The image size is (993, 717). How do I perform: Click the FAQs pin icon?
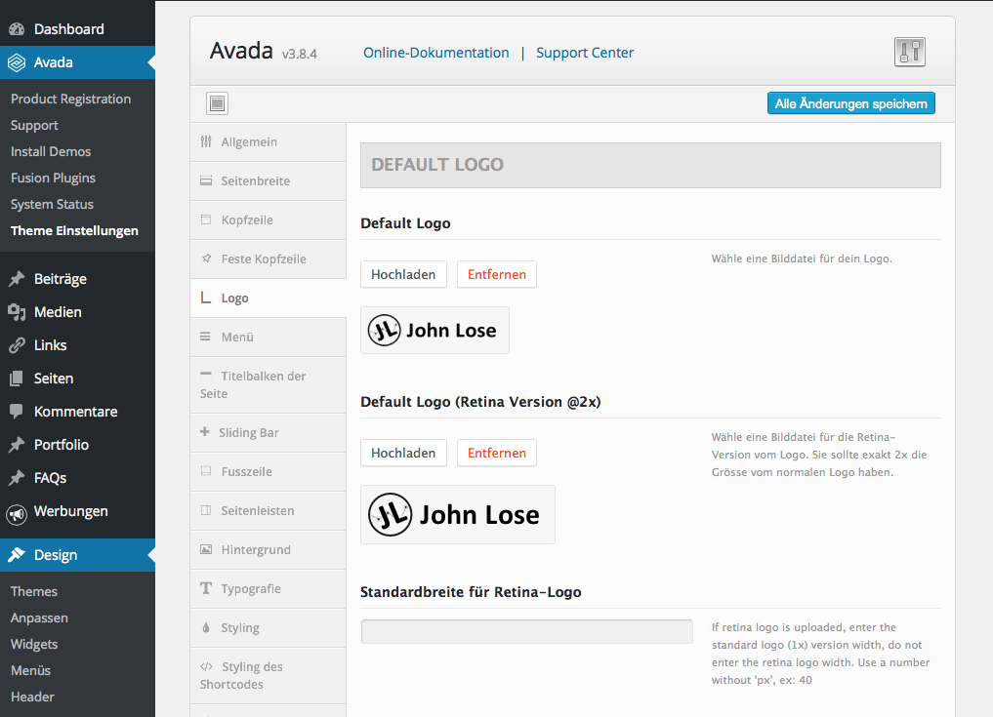17,478
